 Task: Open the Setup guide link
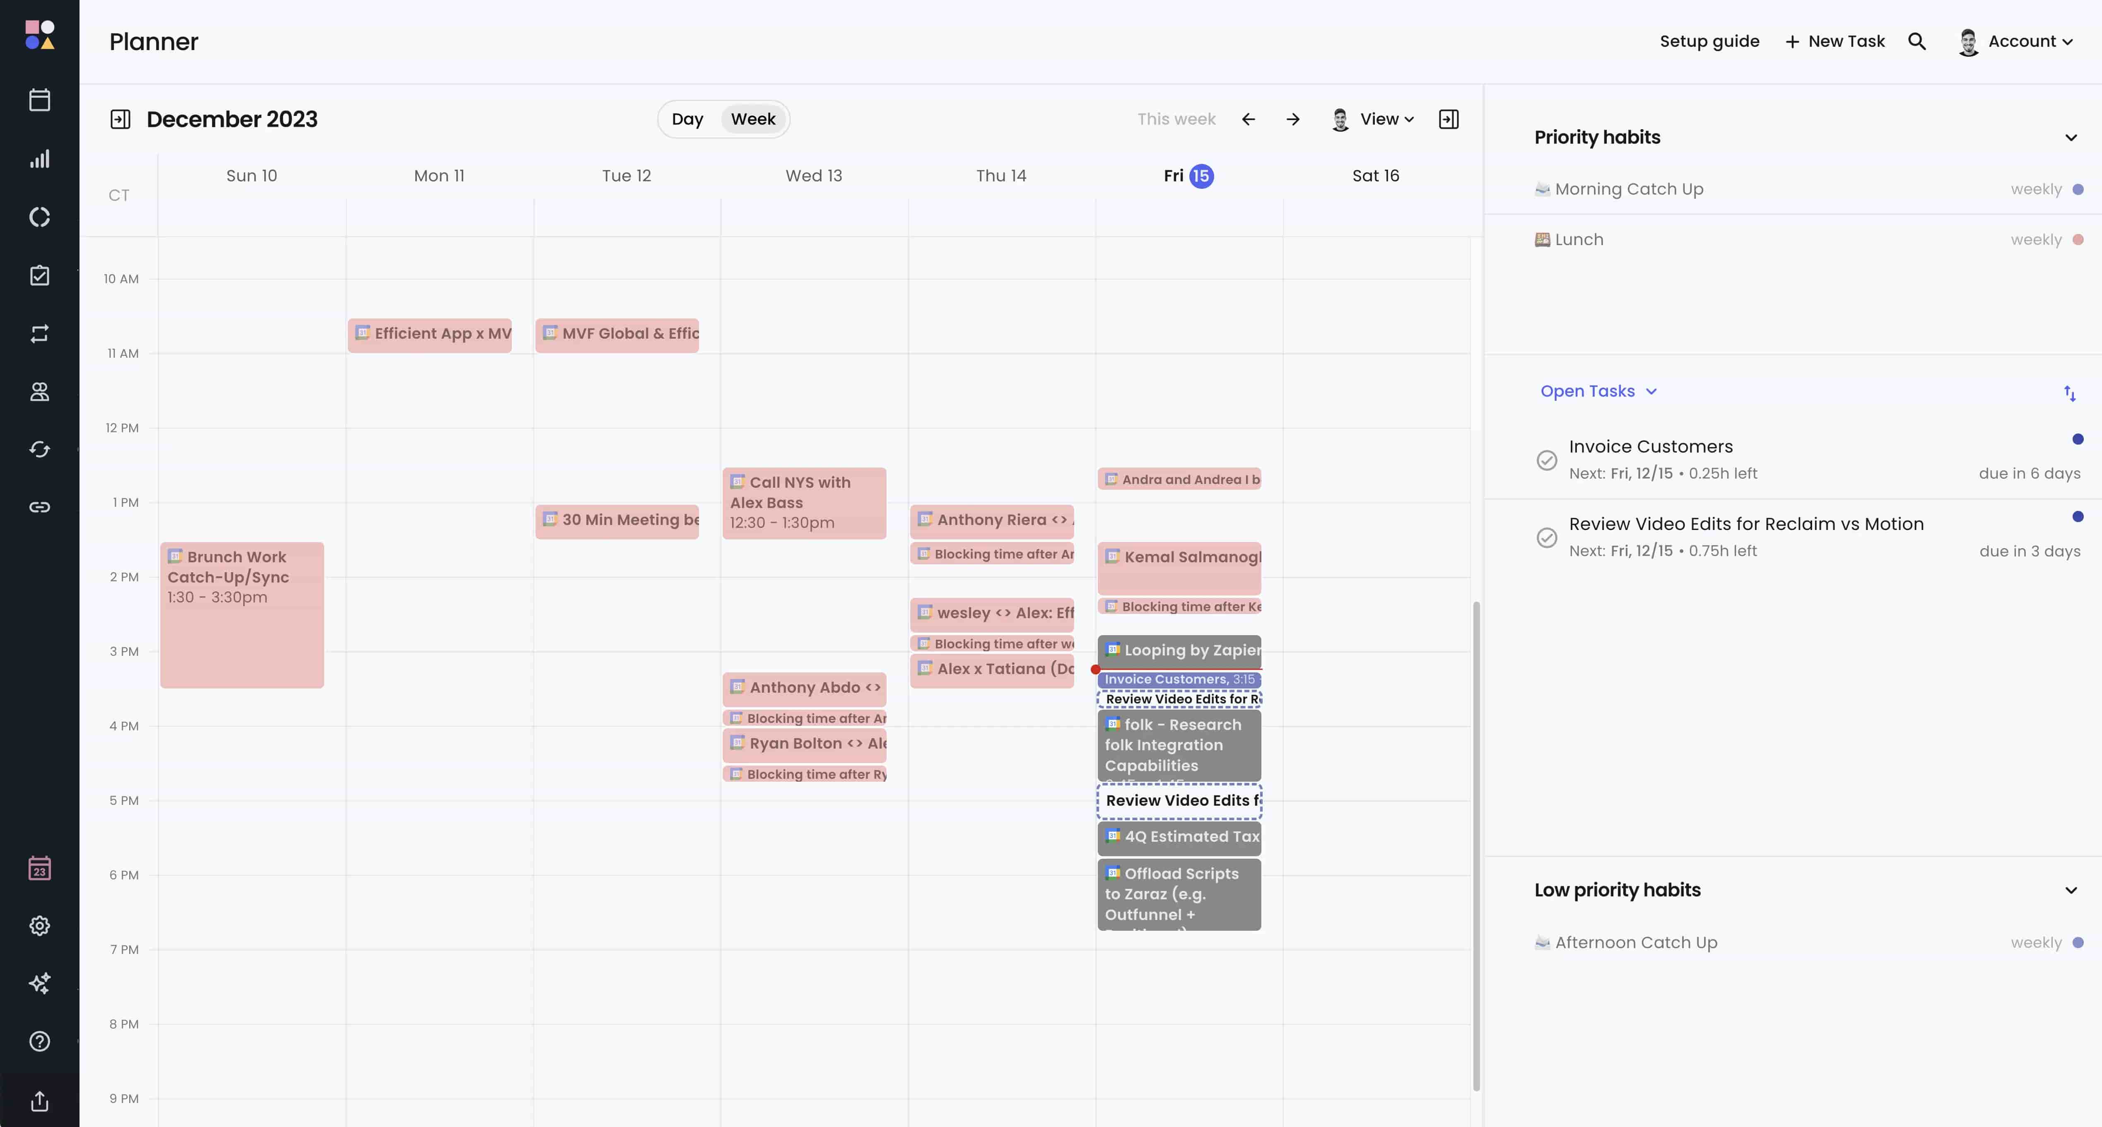click(x=1709, y=41)
